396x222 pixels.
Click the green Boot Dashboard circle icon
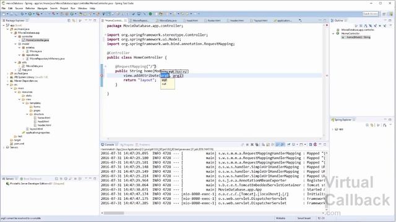pos(150,14)
